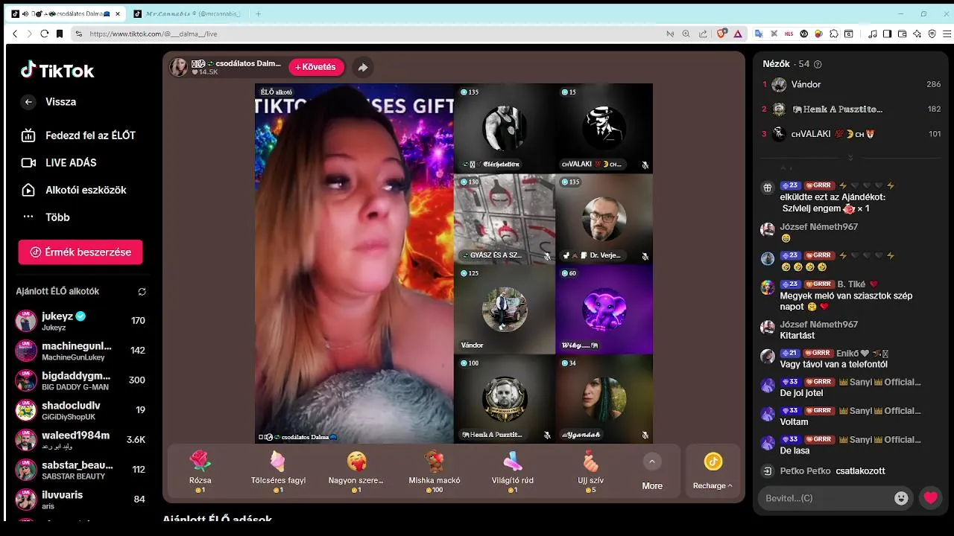Open sabstar_beauty live creator row
The width and height of the screenshot is (954, 536).
(80, 470)
